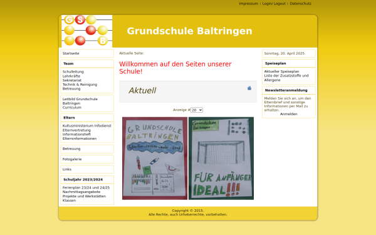
Task: Open the Anzeige # dropdown showing 20
Action: (x=197, y=110)
